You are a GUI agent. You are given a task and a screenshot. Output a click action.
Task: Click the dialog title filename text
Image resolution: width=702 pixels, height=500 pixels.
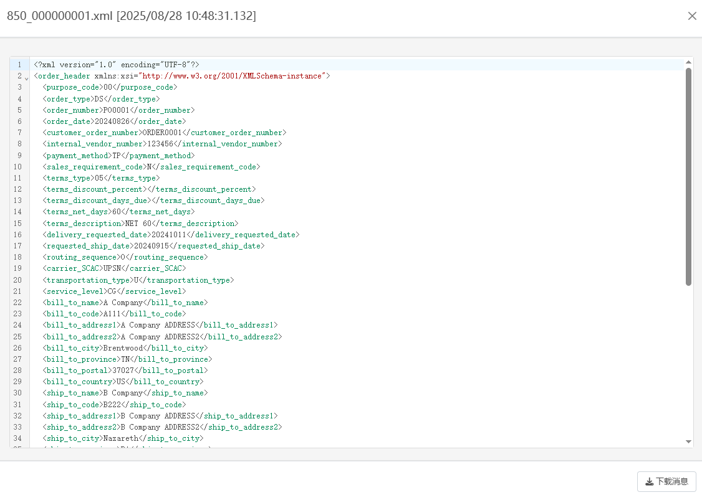click(x=59, y=16)
